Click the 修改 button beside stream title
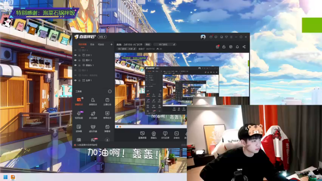Screen dimensions: 322x181 pyautogui.click(x=148, y=44)
